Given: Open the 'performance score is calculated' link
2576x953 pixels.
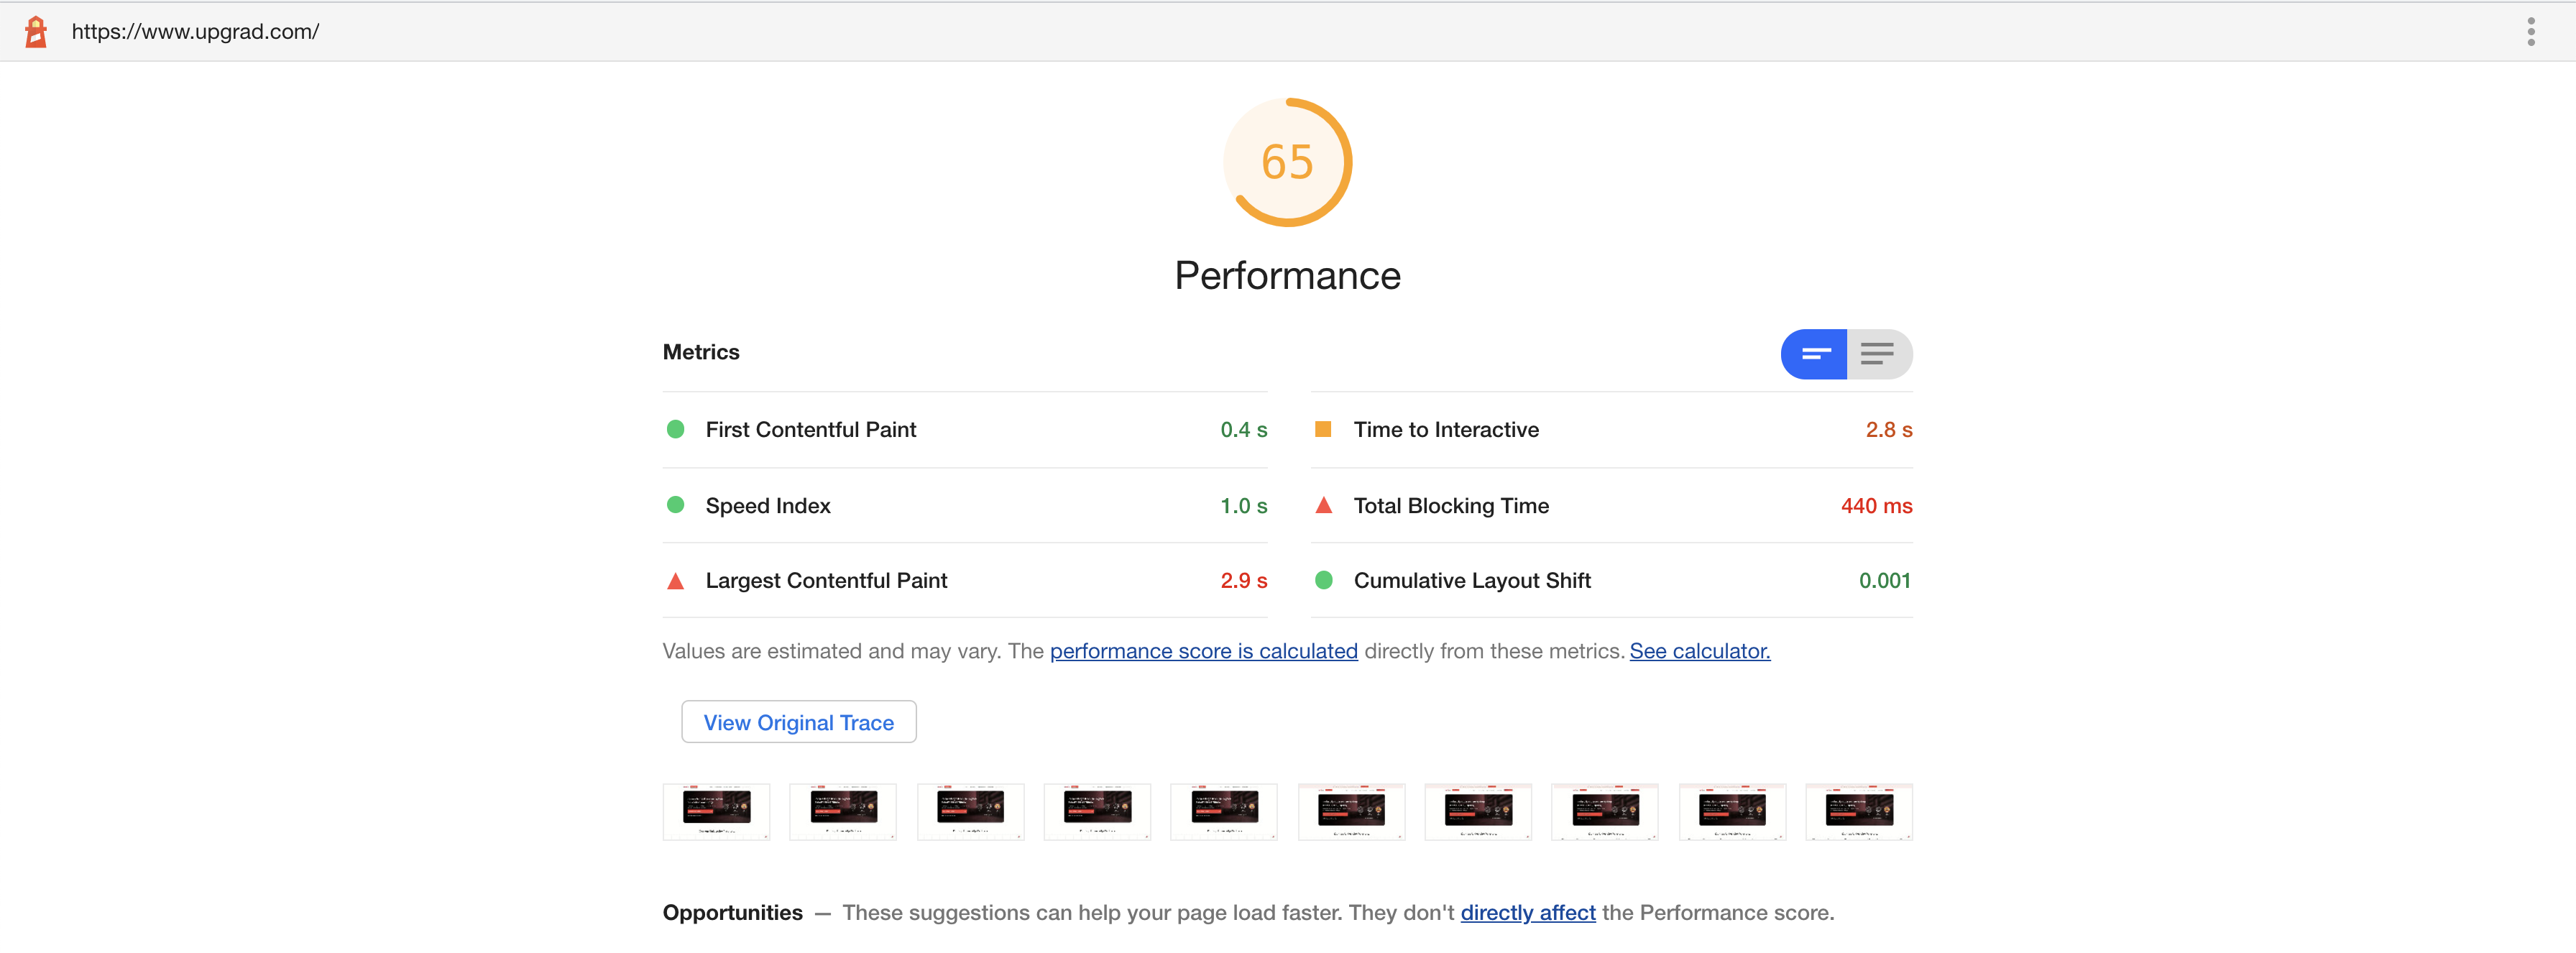Looking at the screenshot, I should coord(1203,651).
